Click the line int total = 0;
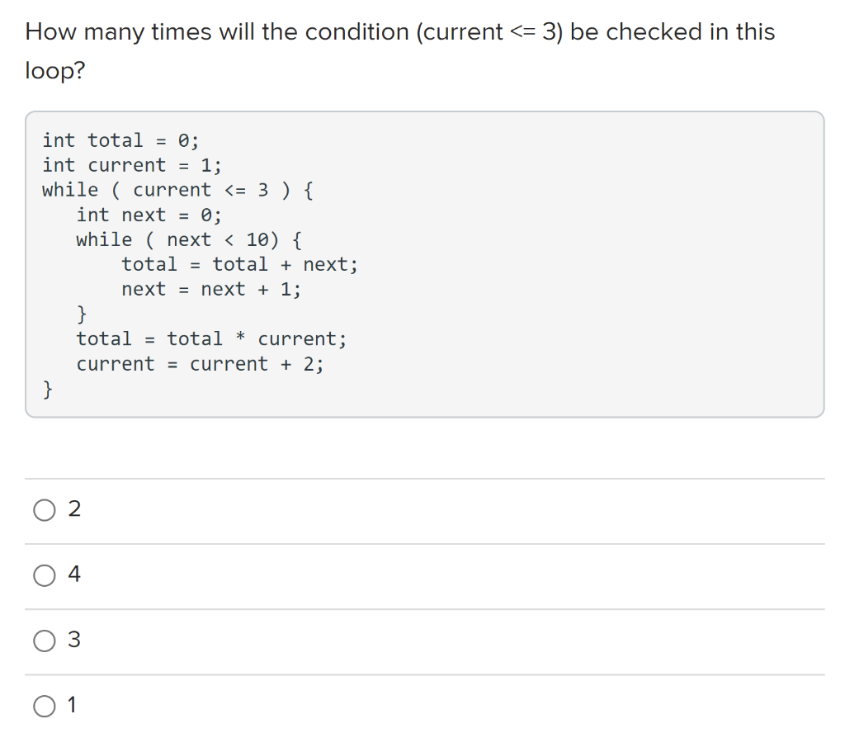 (x=120, y=140)
